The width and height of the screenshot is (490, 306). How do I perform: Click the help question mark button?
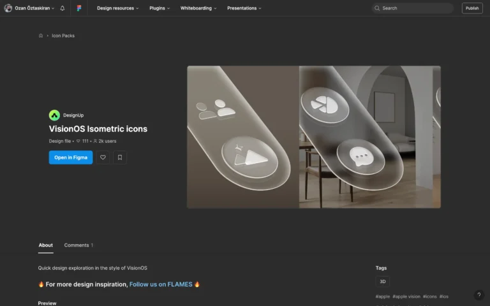coord(479,295)
